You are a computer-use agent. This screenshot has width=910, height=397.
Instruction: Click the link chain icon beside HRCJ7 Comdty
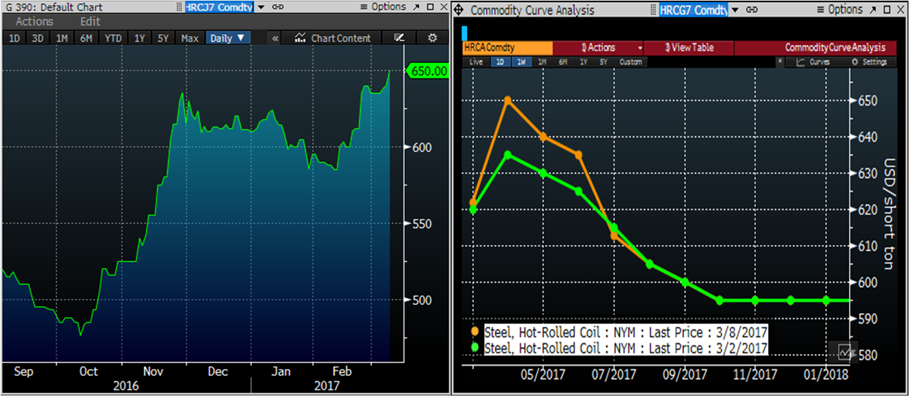tap(278, 7)
